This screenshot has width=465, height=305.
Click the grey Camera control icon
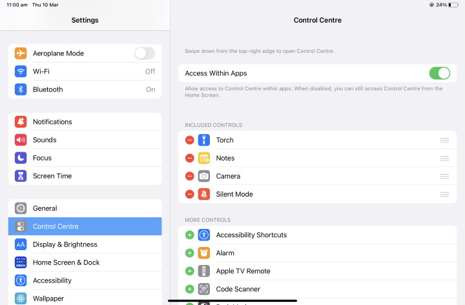tap(204, 176)
